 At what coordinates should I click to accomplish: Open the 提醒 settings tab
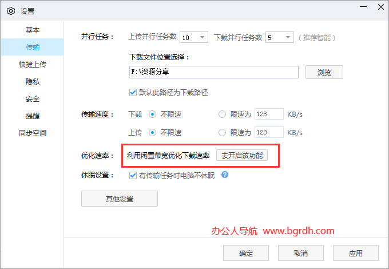click(x=33, y=116)
